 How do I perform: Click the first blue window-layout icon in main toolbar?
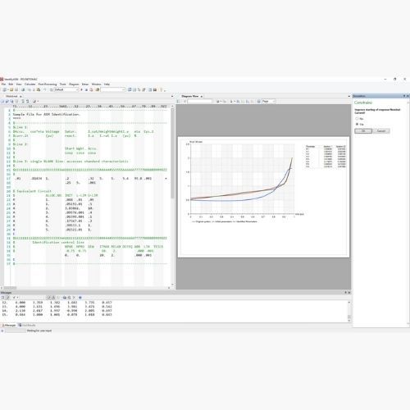coord(130,89)
